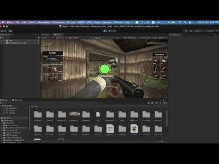Select the Project tab
This screenshot has height=164, width=219.
click(4, 100)
